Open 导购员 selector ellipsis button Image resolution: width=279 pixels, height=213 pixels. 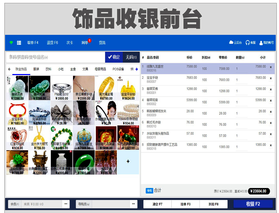133,204
